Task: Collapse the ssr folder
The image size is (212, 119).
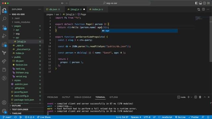Action: [x=26, y=38]
